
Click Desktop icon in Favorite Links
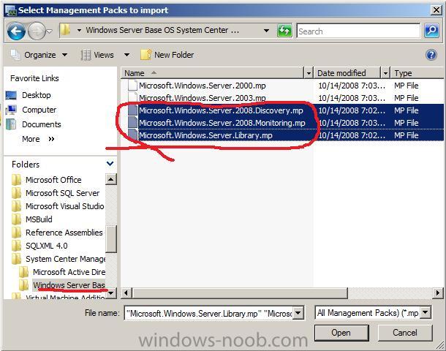tap(11, 95)
